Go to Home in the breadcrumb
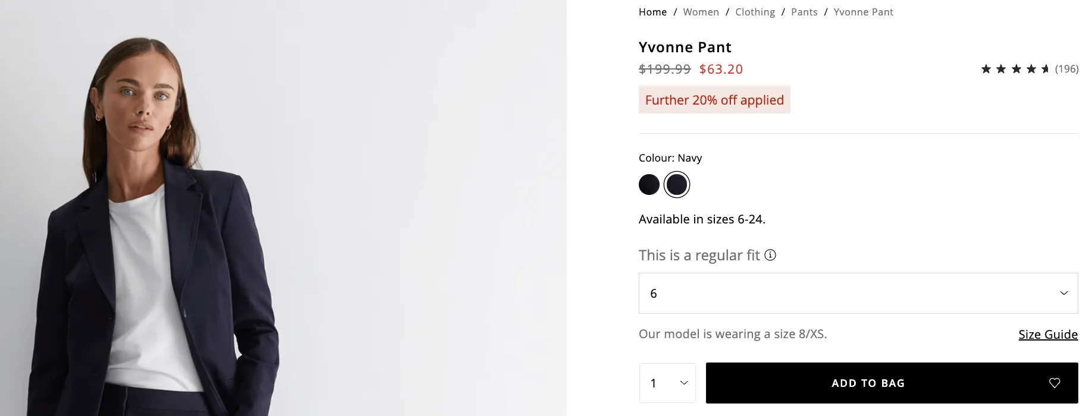 (x=652, y=12)
